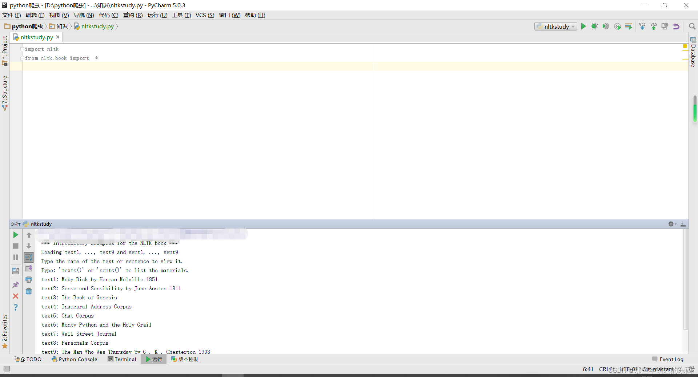Screen dimensions: 698x377
Task: Click the cursor position 6:41 in status bar
Action: click(x=588, y=369)
